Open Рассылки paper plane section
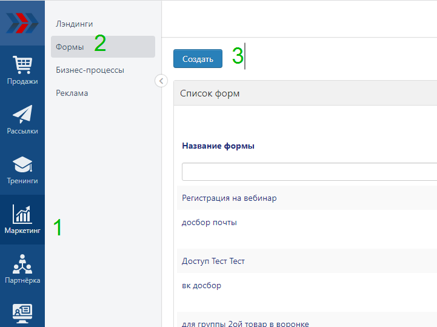Image resolution: width=437 pixels, height=327 pixels. click(x=22, y=120)
